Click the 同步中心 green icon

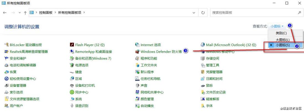pyautogui.click(x=72, y=92)
